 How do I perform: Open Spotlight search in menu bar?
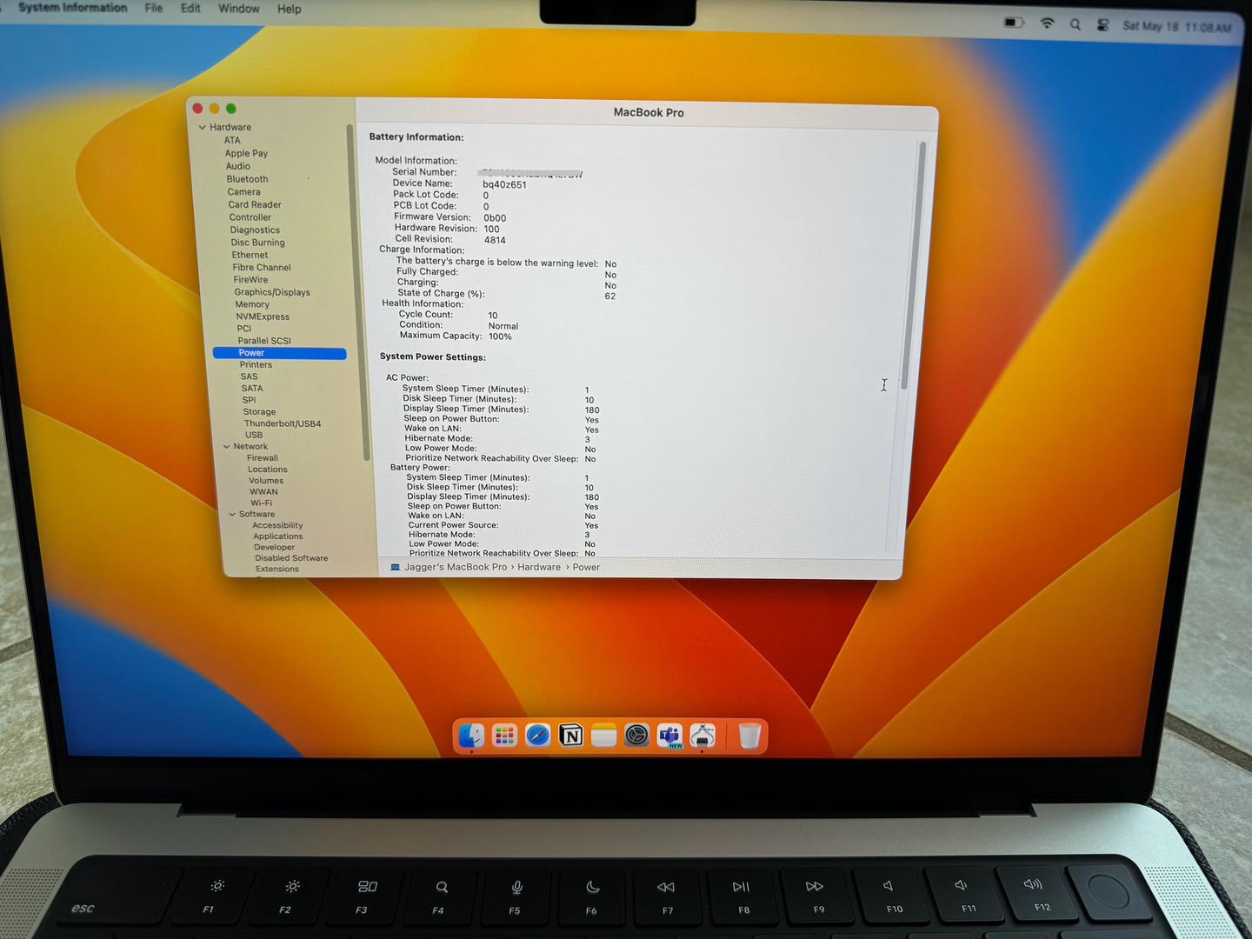(x=1076, y=24)
